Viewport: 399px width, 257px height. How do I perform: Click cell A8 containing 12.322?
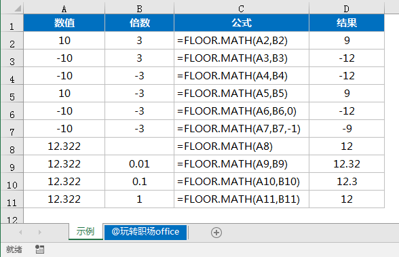click(64, 146)
